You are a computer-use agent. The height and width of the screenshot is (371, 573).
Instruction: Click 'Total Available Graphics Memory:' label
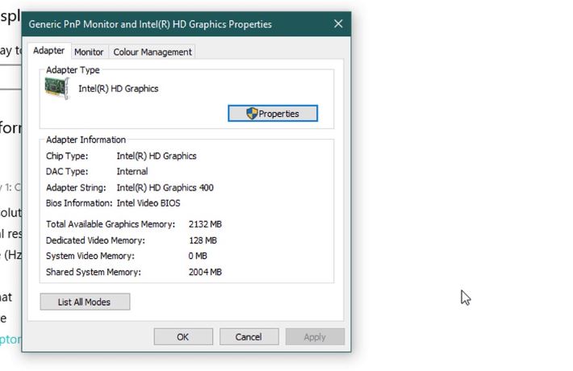111,224
